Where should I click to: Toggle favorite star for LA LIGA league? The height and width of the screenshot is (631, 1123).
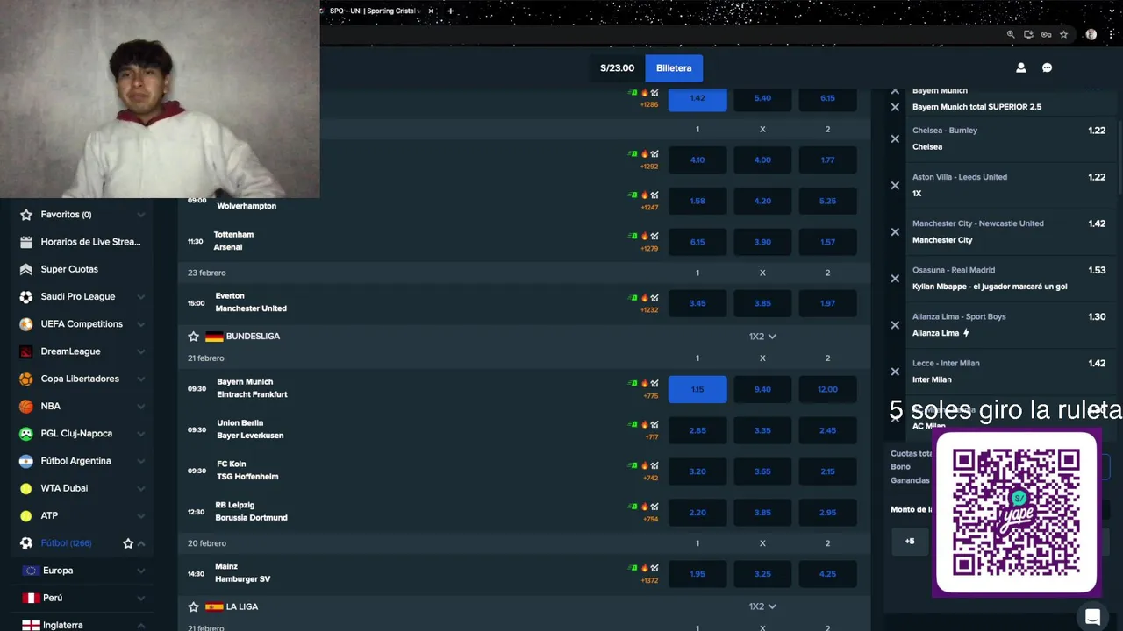pyautogui.click(x=194, y=606)
